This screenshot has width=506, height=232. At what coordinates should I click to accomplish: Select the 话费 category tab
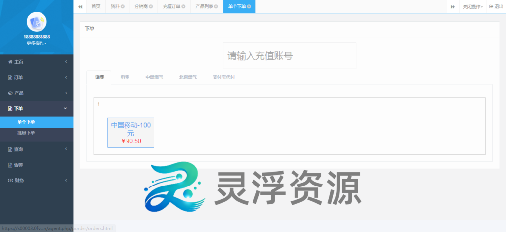(x=100, y=77)
